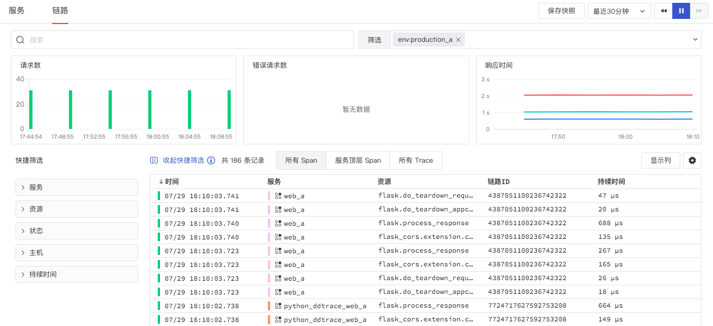The width and height of the screenshot is (713, 326).
Task: Click the 17:44:54 bar in 请求数 chart
Action: click(31, 109)
